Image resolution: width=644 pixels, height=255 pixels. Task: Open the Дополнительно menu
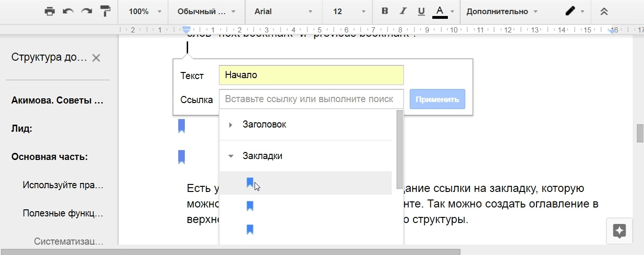pyautogui.click(x=502, y=12)
